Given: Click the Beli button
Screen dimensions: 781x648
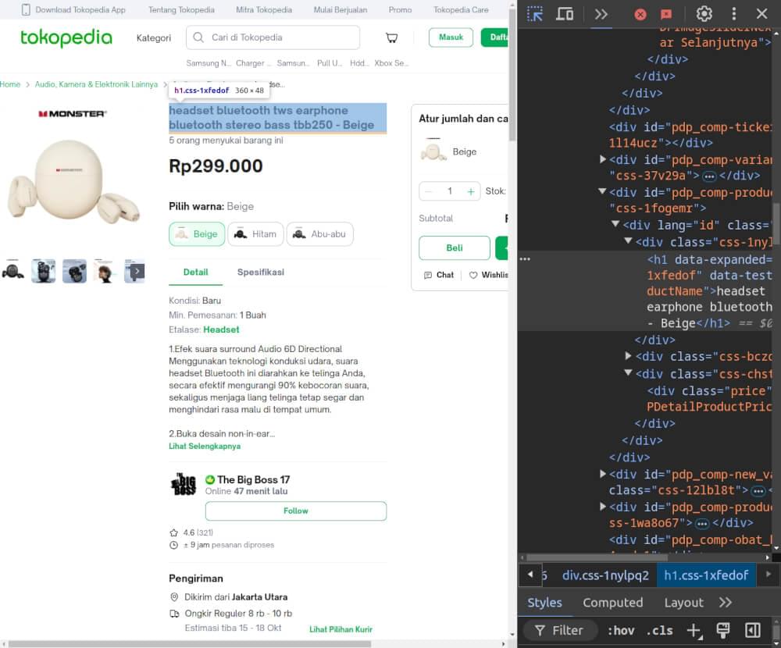Looking at the screenshot, I should [454, 247].
